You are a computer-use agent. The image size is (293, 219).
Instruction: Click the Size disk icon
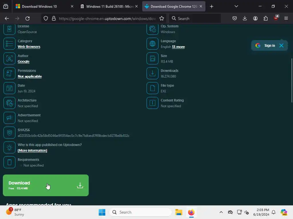click(x=153, y=58)
